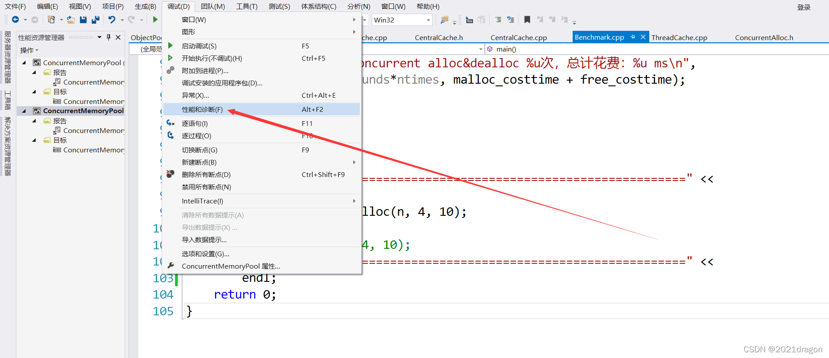The image size is (829, 358).
Task: Select 性能和诊断(F) in debug menu
Action: (x=262, y=109)
